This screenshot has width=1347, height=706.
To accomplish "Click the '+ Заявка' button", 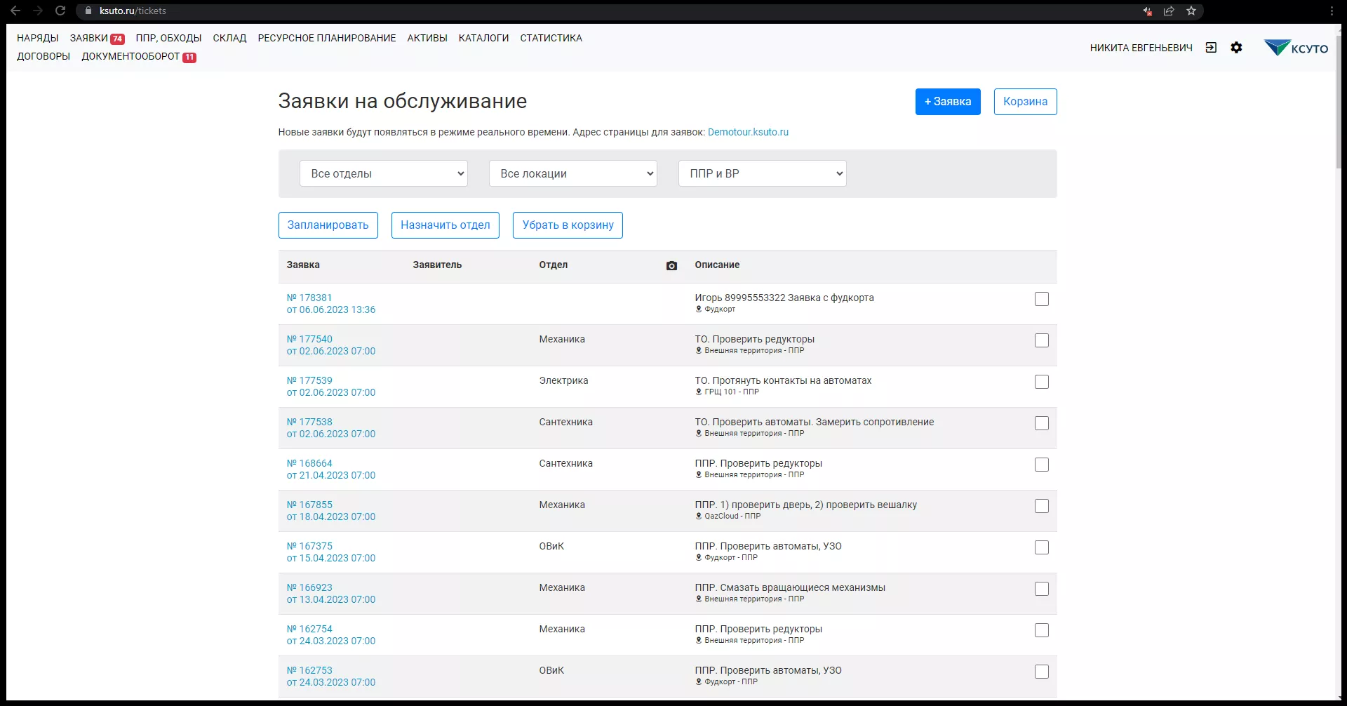I will coord(947,102).
